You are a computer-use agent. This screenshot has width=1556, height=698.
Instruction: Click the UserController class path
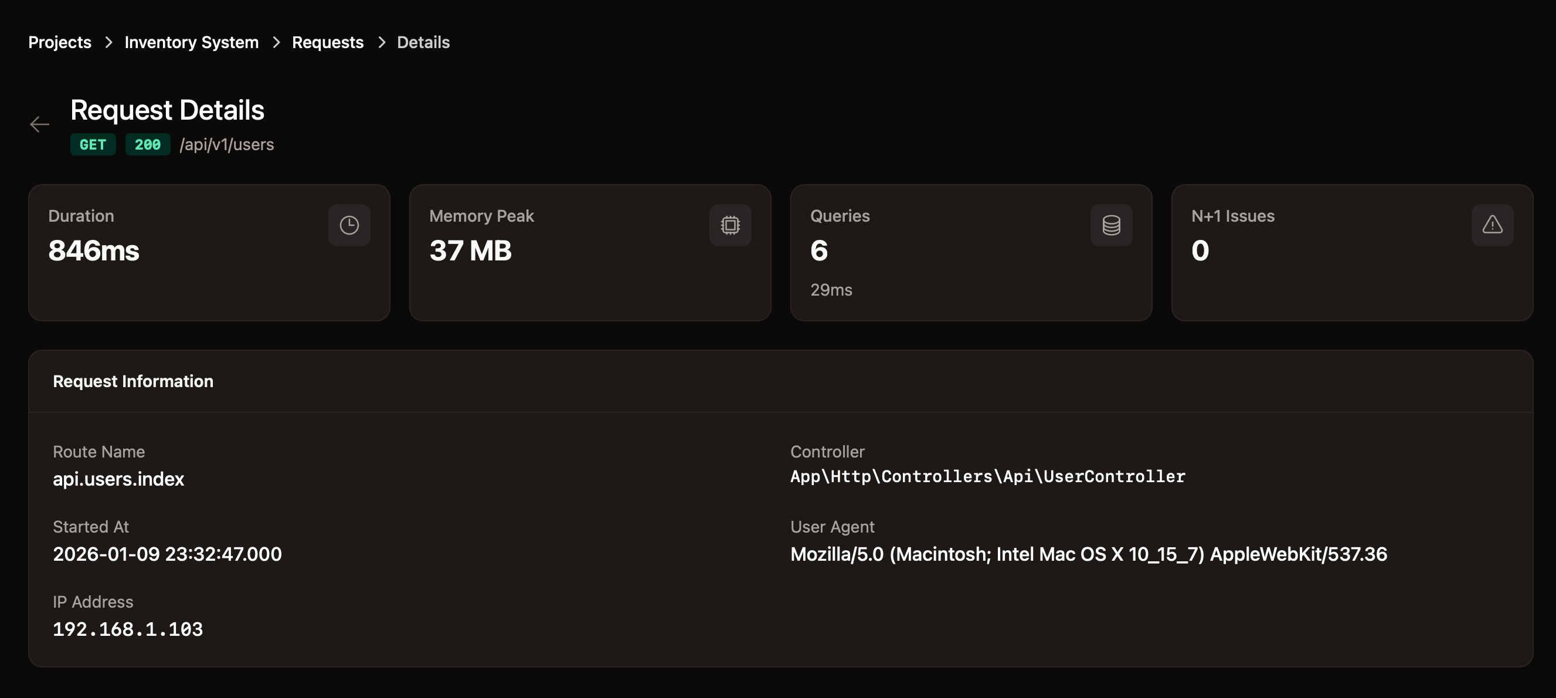[x=988, y=477]
